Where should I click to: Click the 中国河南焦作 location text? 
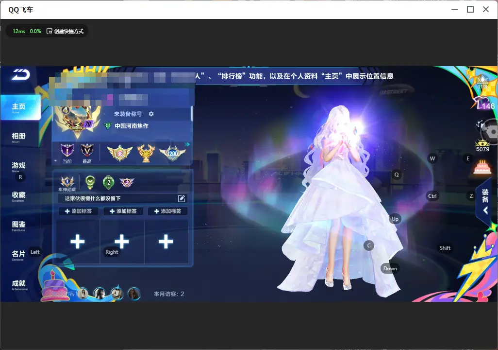click(132, 126)
